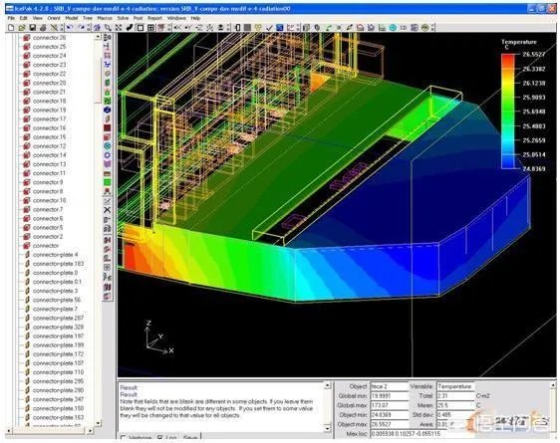
Task: Open the Solve menu
Action: 123,18
